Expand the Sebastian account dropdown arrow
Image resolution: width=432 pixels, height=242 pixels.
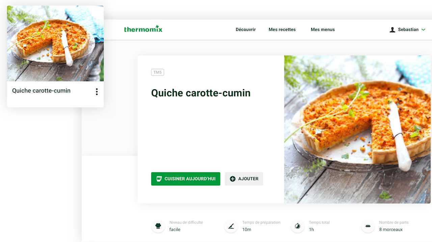click(423, 30)
